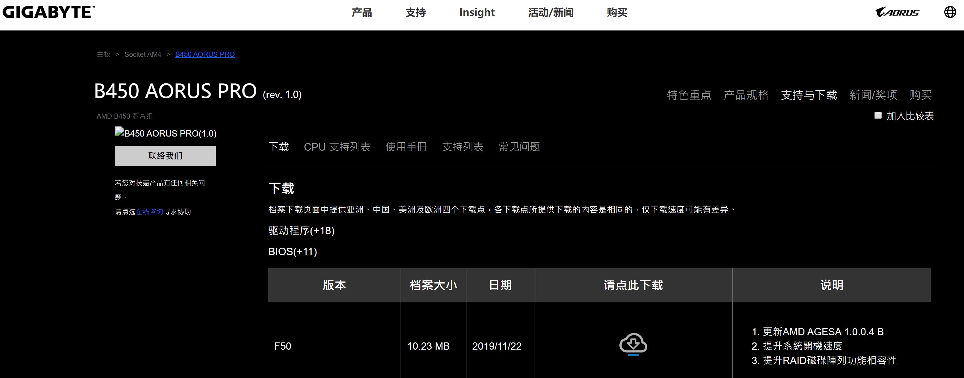Click the 联络我们 button
The image size is (964, 378).
click(x=165, y=156)
